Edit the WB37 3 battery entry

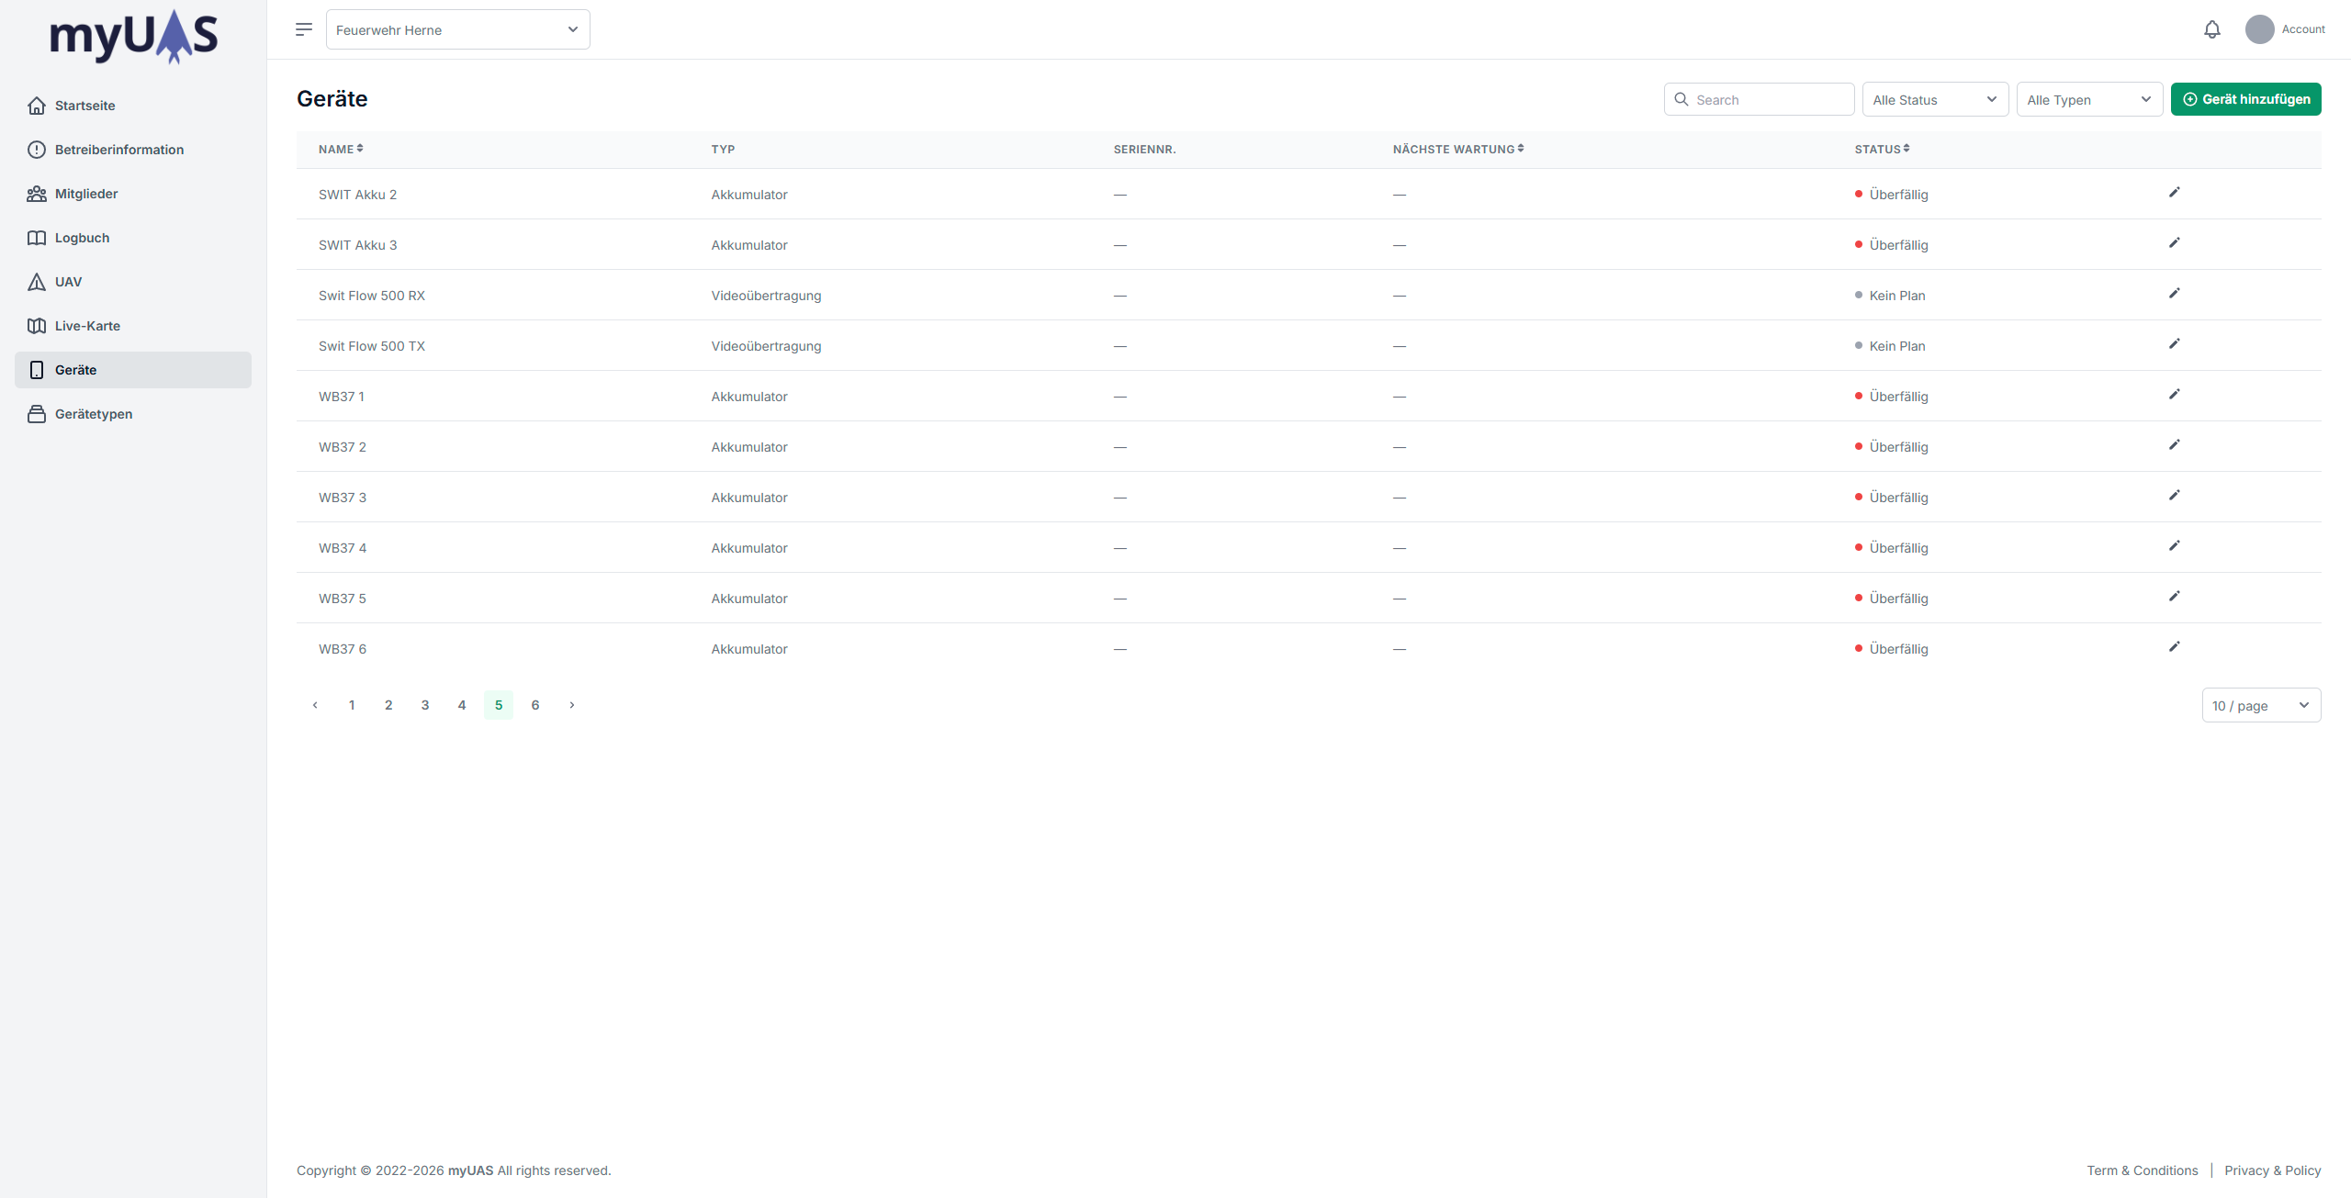[x=2174, y=496]
